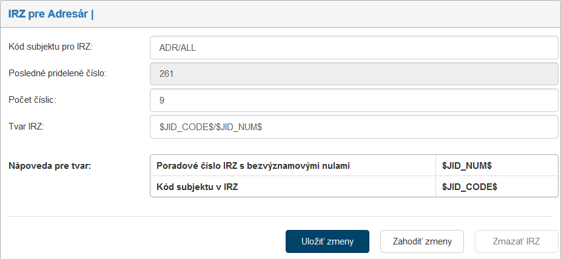
Task: Click the Nápoveda pre tvar label
Action: coord(50,165)
